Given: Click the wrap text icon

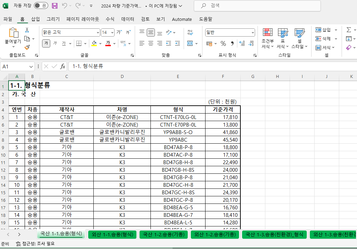Looking at the screenshot, I should pos(190,32).
